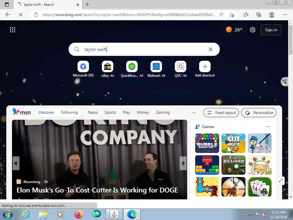Viewport: 293px width, 220px height.
Task: Stop loading the page with the X button
Action: tap(21, 15)
